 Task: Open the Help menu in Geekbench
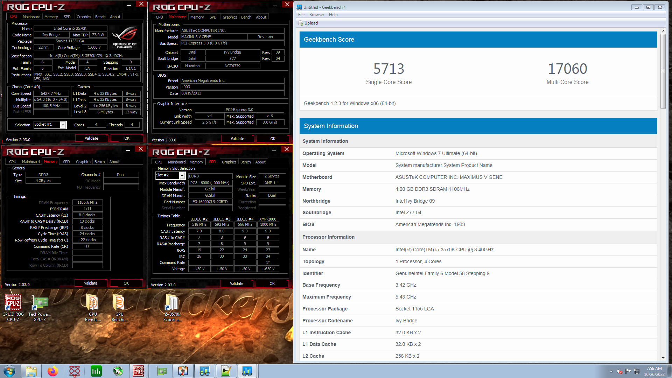(333, 15)
